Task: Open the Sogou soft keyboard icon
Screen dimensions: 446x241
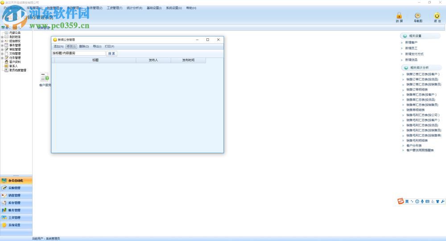Action: pyautogui.click(x=427, y=201)
